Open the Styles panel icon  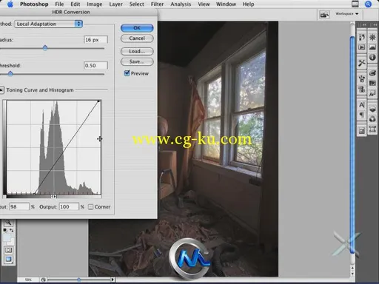[372, 93]
